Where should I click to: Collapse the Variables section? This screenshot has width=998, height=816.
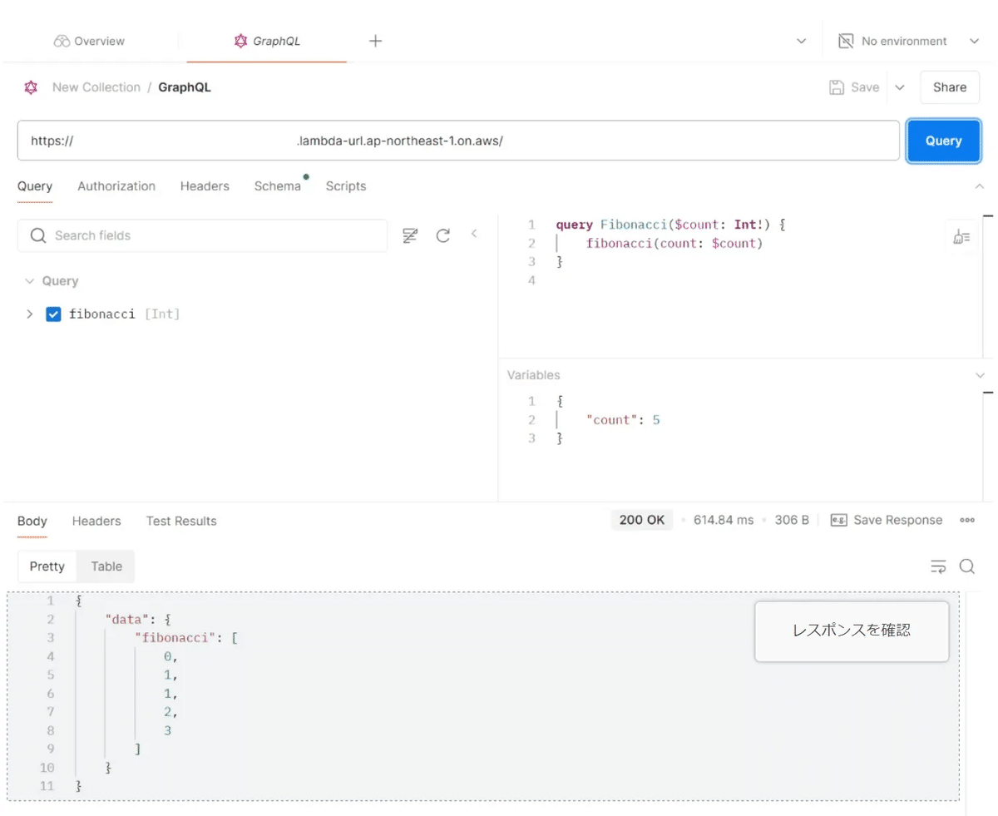(x=978, y=374)
